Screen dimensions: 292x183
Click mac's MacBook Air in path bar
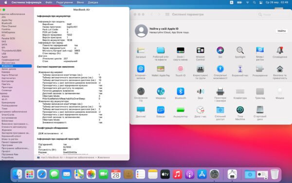coord(52,158)
